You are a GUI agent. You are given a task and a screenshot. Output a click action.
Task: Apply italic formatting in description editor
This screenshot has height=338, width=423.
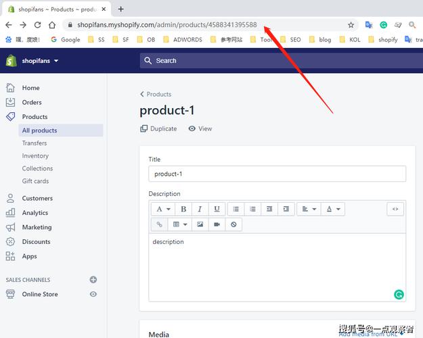200,209
